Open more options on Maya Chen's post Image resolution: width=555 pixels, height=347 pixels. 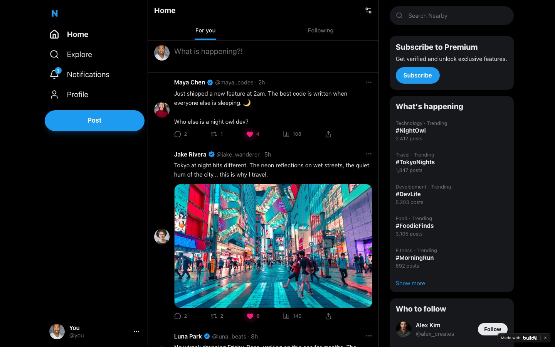[369, 82]
